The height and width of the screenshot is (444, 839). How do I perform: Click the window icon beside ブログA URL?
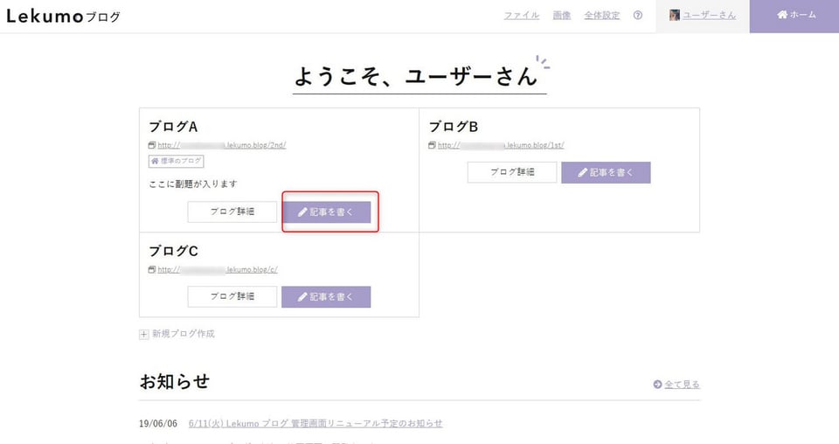[x=152, y=145]
